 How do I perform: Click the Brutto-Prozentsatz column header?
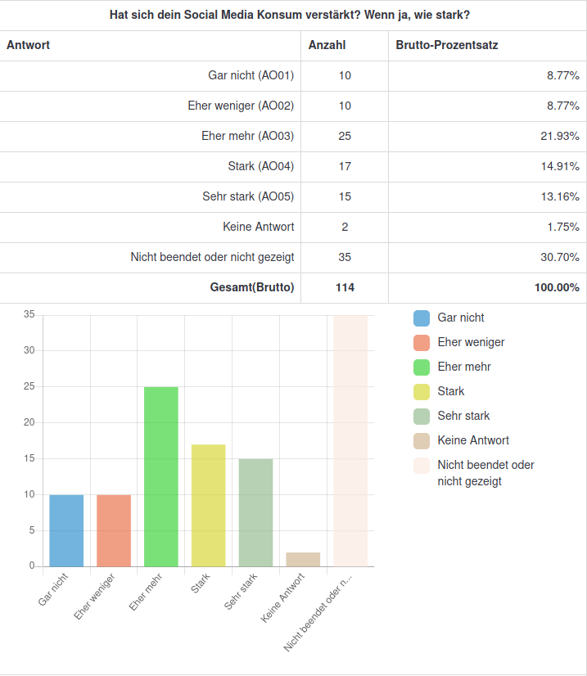point(446,46)
